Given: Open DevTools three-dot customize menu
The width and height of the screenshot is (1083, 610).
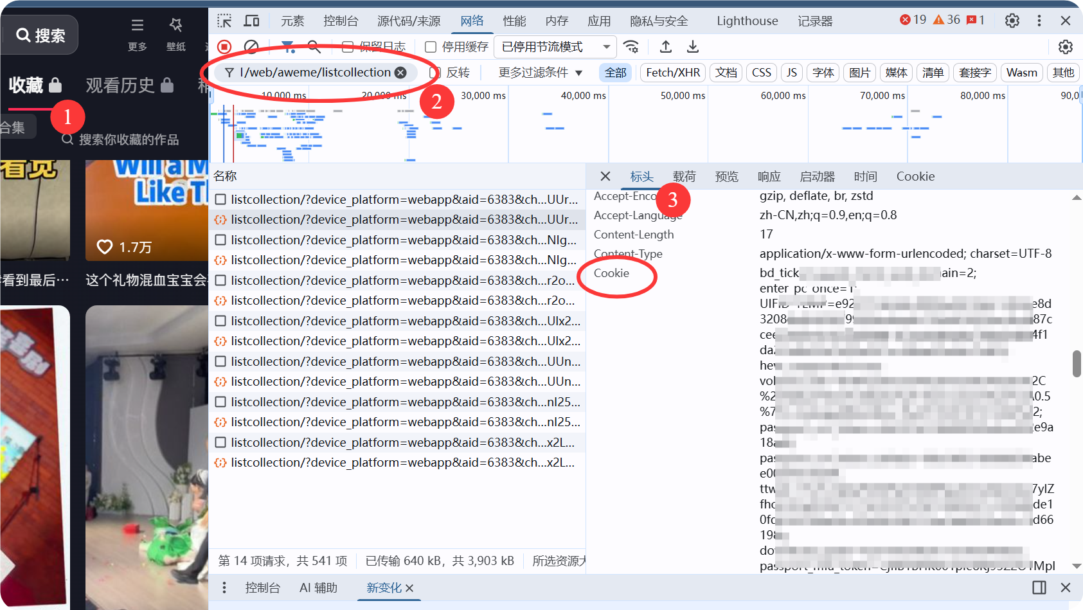Looking at the screenshot, I should 1039,21.
